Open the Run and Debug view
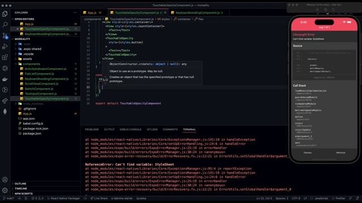 tap(5, 46)
